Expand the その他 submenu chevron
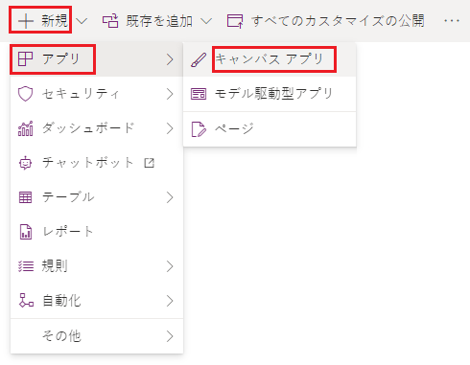The image size is (470, 365). pyautogui.click(x=170, y=336)
